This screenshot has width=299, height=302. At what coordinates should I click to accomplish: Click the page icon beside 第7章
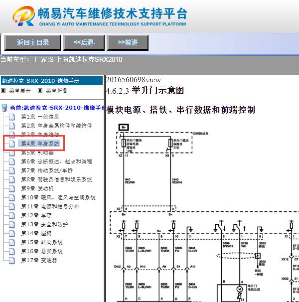tap(12, 170)
